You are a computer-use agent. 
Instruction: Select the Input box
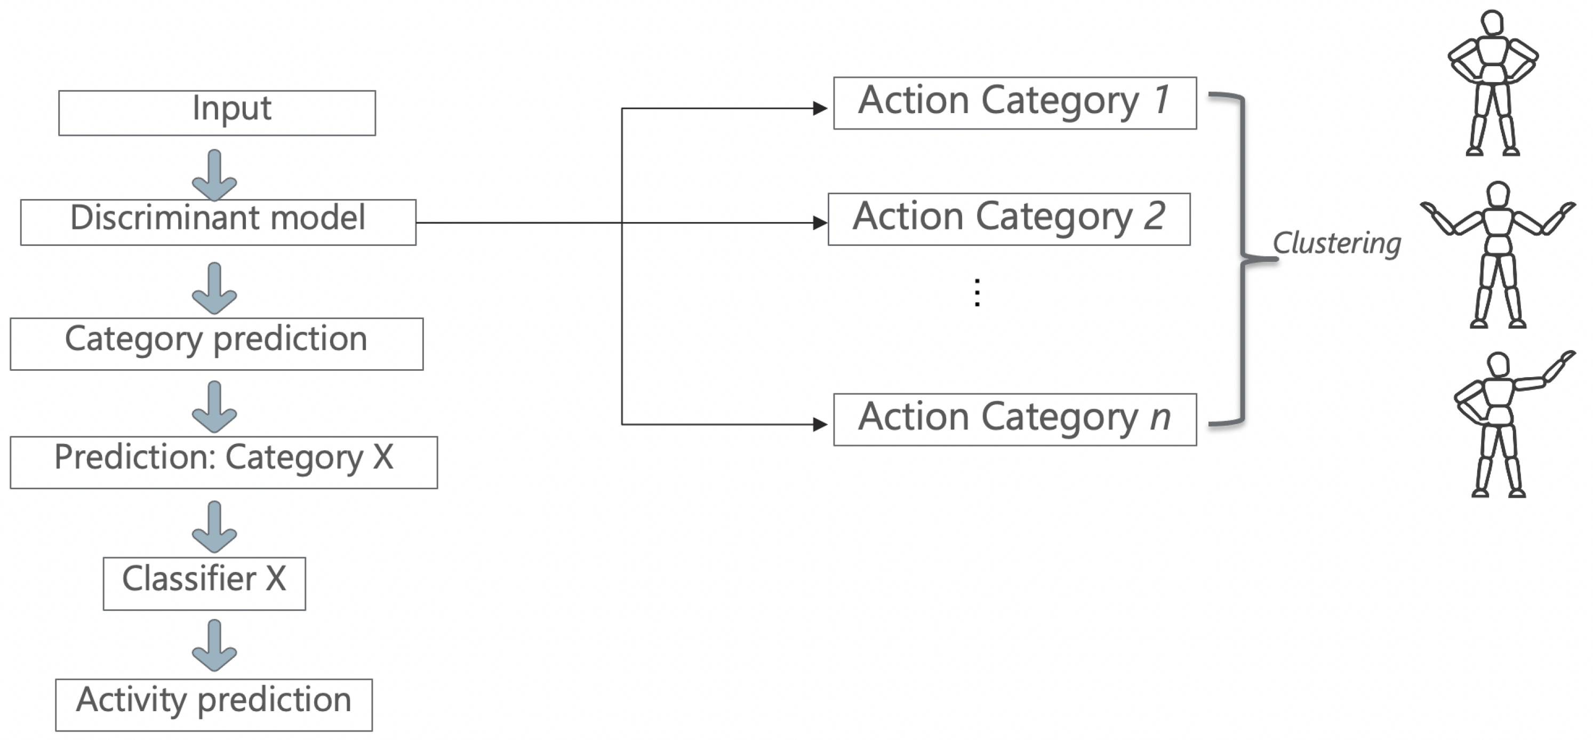point(217,113)
